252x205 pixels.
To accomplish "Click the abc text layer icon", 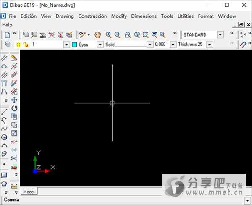I will pyautogui.click(x=43, y=35).
